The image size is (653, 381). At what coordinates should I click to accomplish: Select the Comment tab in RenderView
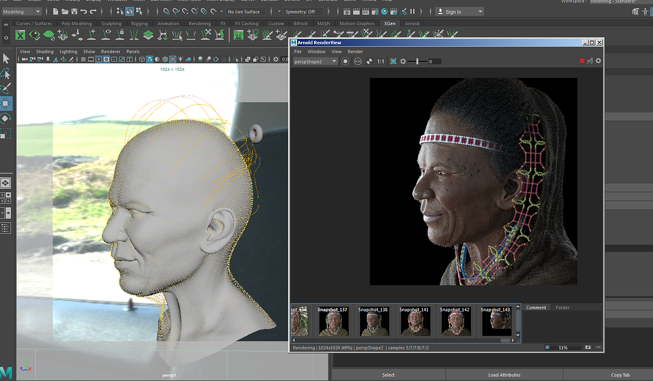click(x=536, y=308)
